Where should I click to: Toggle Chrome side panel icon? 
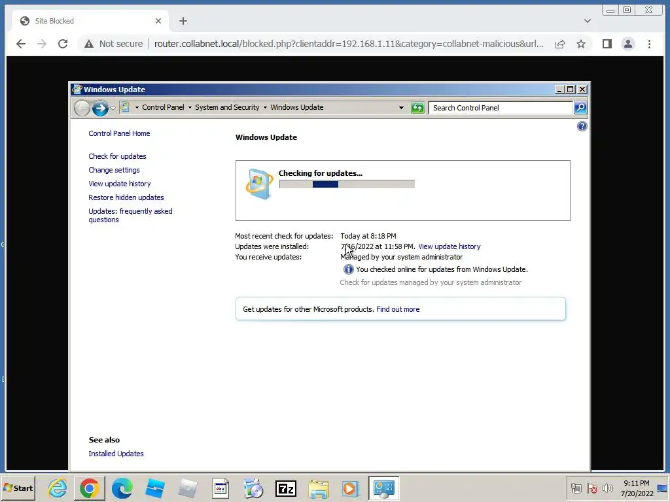[x=607, y=44]
